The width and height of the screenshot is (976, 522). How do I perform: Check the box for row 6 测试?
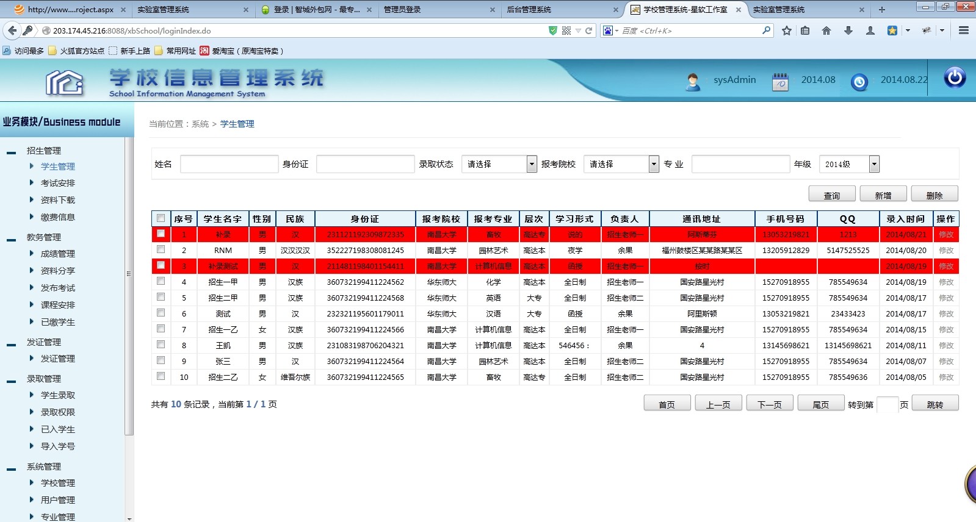click(x=161, y=313)
